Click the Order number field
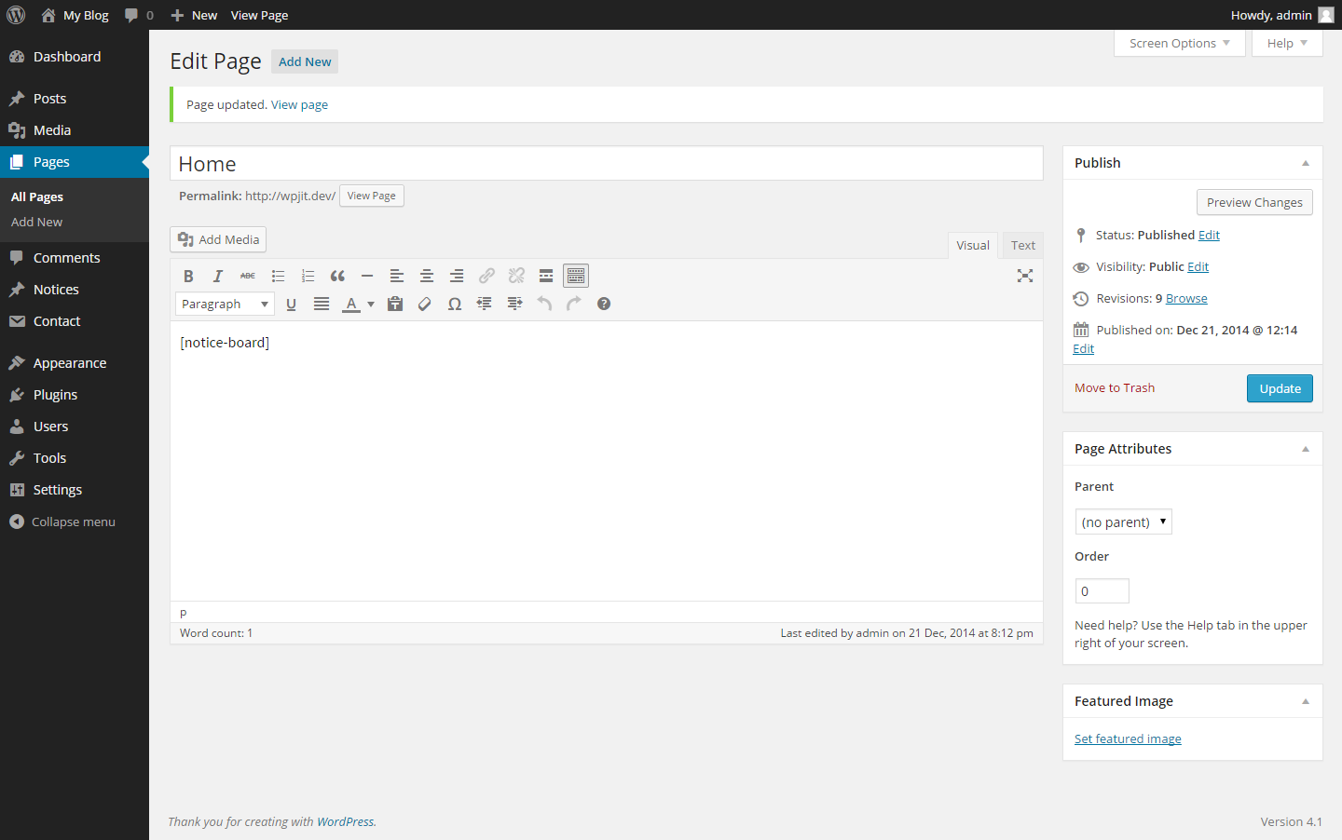This screenshot has height=840, width=1342. 1102,591
